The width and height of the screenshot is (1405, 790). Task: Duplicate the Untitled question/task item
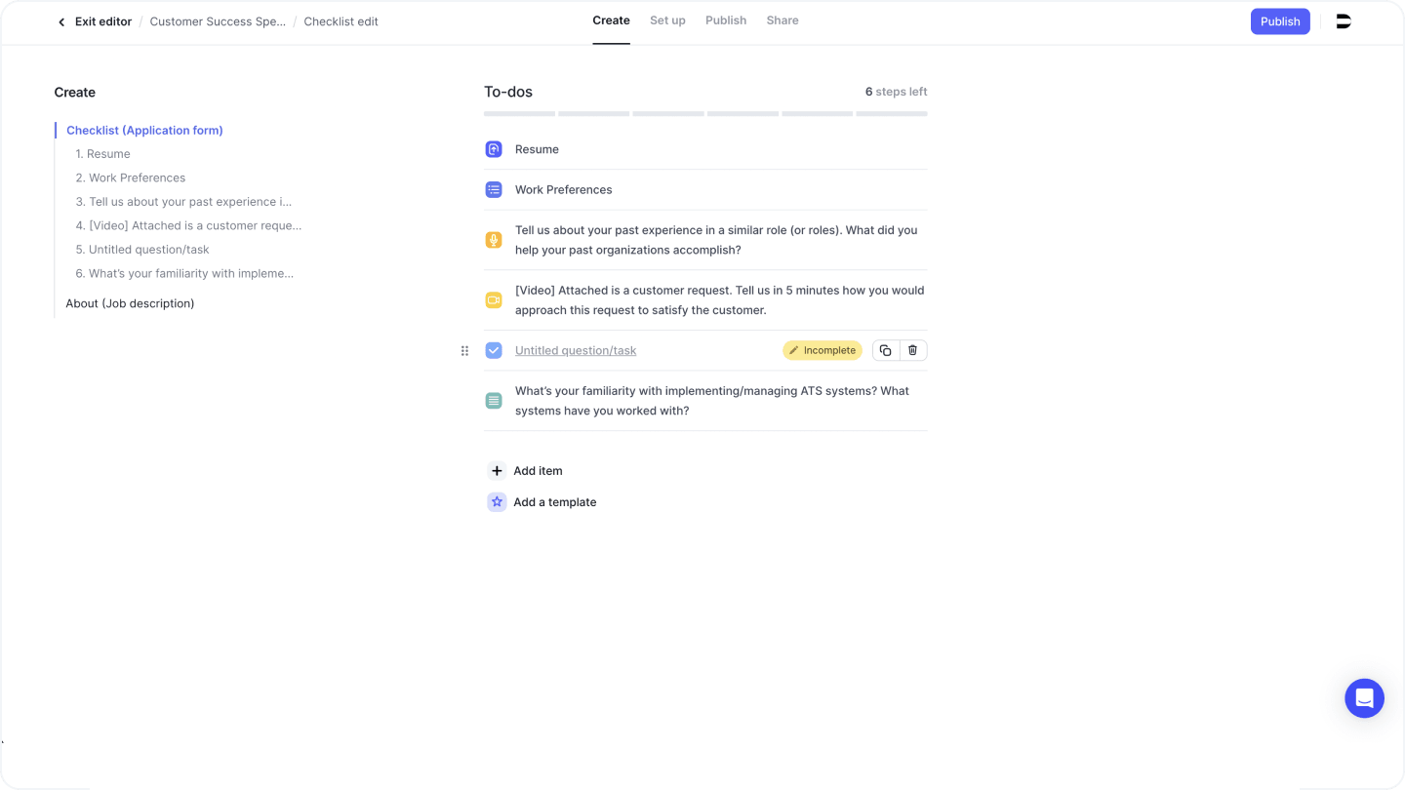885,350
